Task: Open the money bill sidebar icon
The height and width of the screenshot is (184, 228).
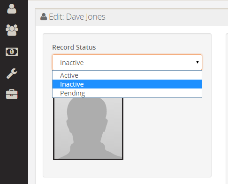Action: point(12,52)
